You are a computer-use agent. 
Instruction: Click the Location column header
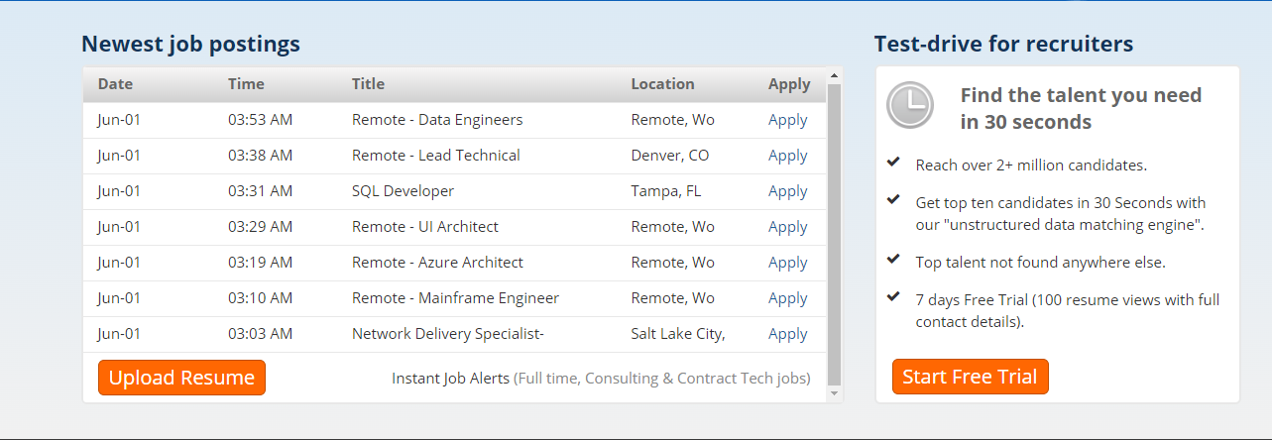[662, 84]
